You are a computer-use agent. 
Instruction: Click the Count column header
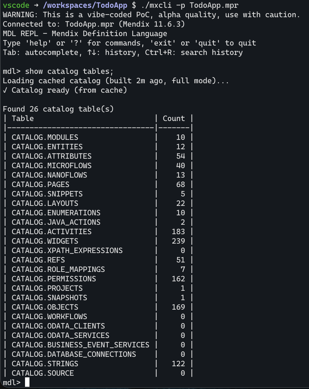coord(174,118)
